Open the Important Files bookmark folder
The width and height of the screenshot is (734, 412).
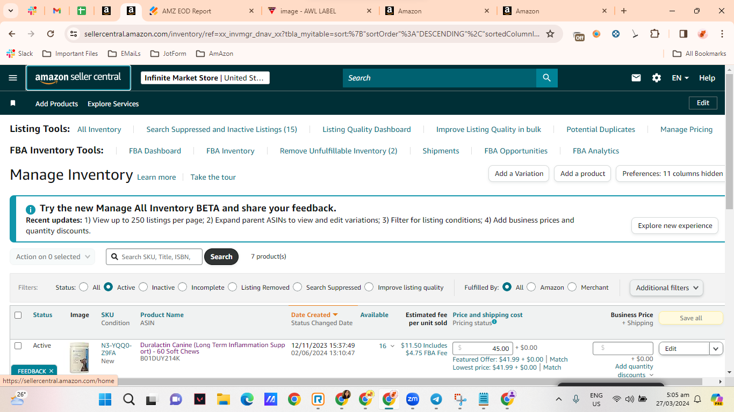pos(70,54)
